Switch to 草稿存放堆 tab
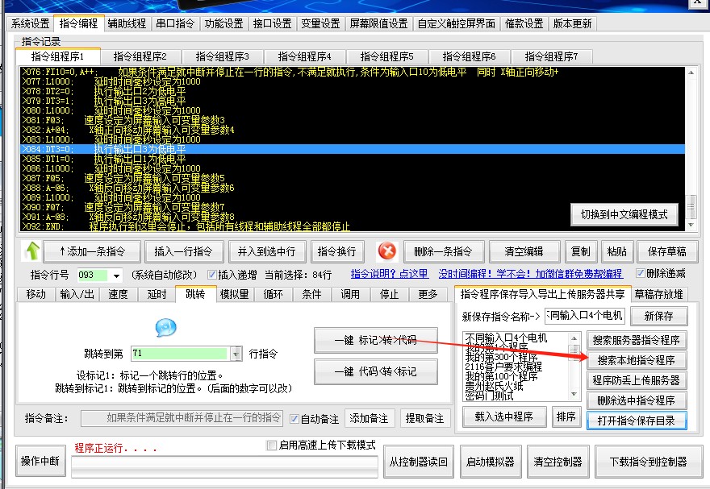 658,295
